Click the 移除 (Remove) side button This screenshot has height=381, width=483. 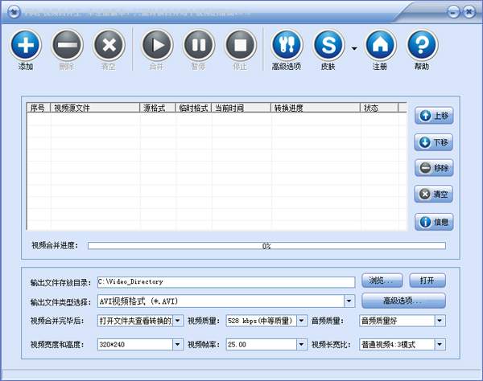click(434, 168)
